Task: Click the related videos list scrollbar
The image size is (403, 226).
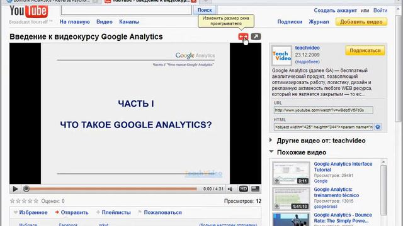Action: 383,190
